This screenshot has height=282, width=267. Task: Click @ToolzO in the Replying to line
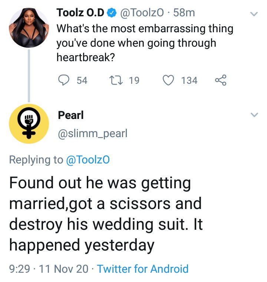pos(88,160)
